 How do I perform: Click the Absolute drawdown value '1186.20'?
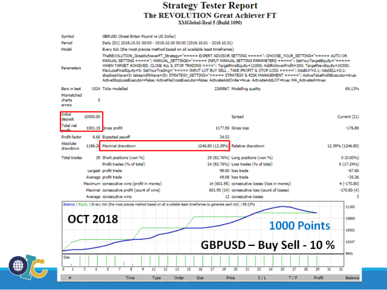pyautogui.click(x=93, y=146)
